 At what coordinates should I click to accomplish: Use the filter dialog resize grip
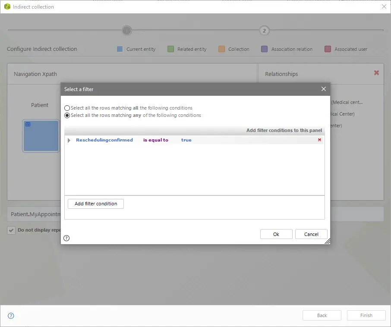click(x=328, y=241)
